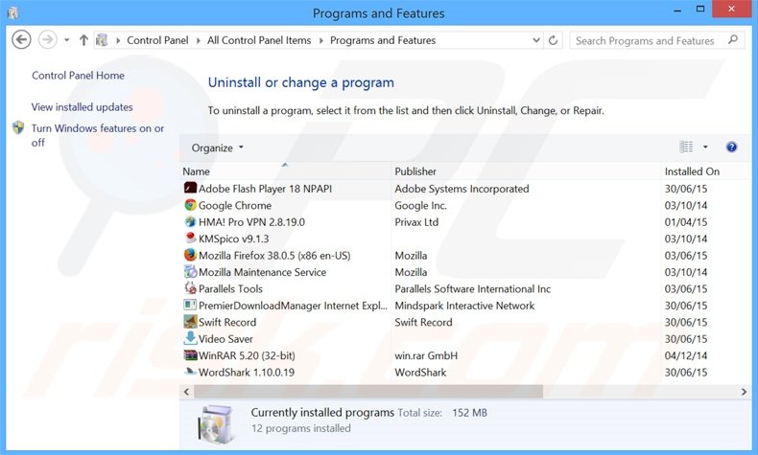758x455 pixels.
Task: Sort by the Installed On column header
Action: pyautogui.click(x=692, y=171)
